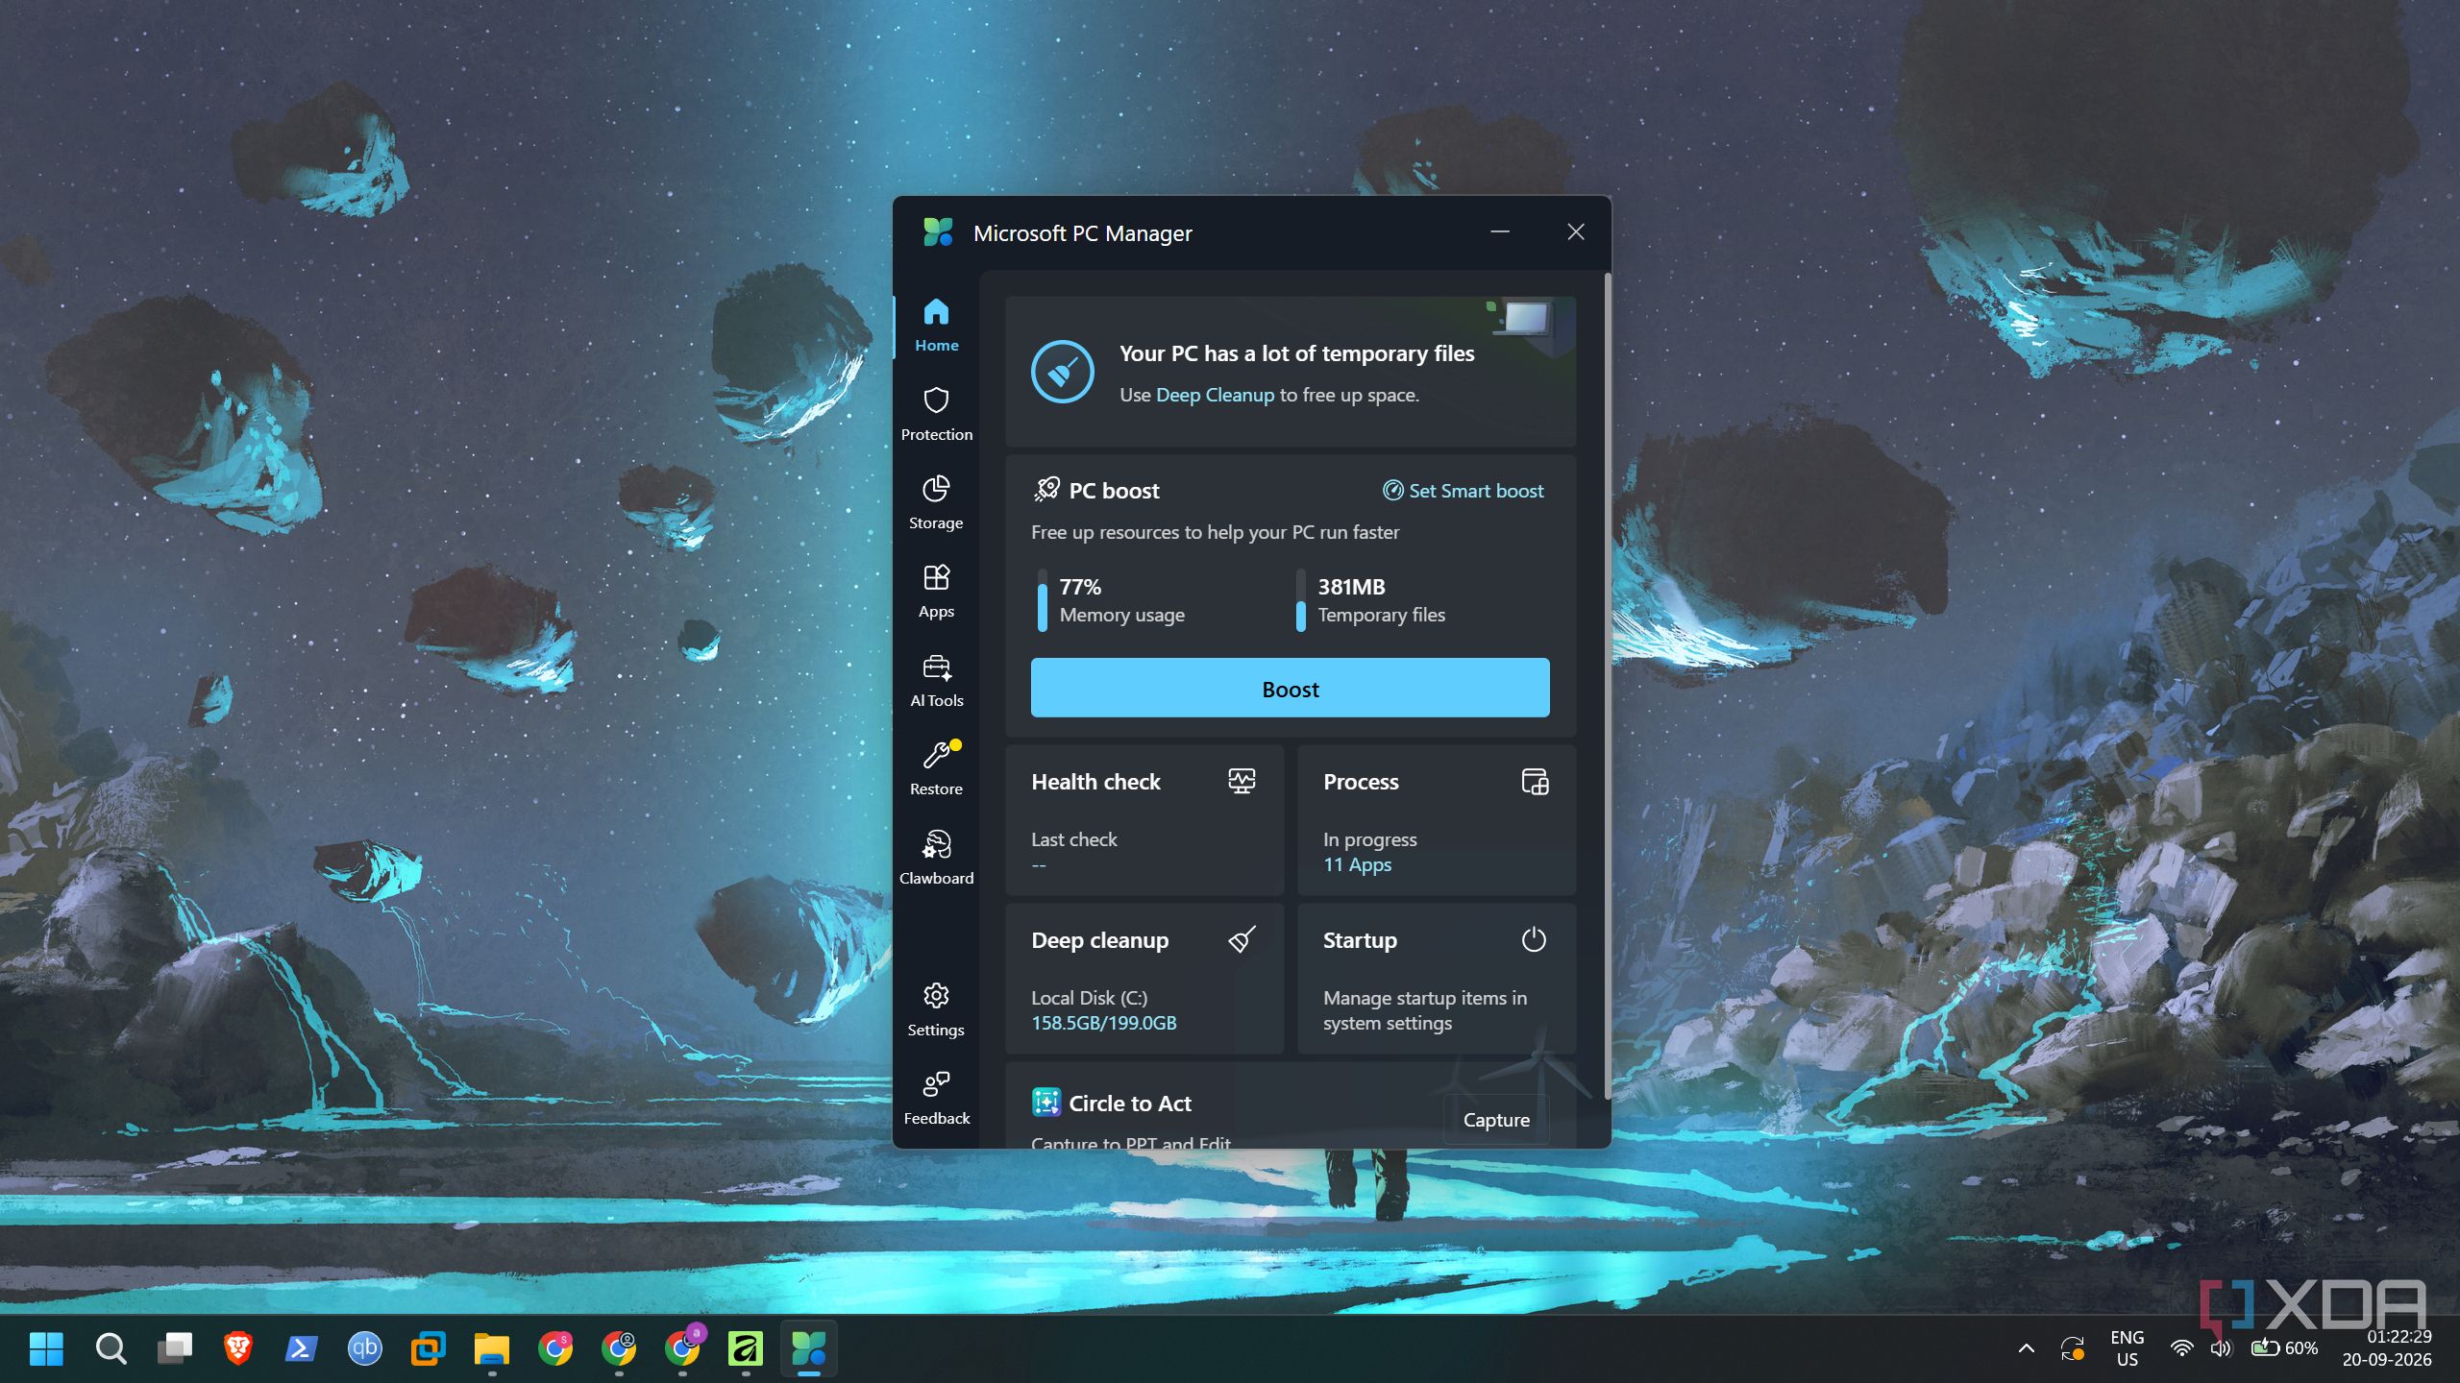The height and width of the screenshot is (1383, 2460).
Task: Open File Explorer from taskbar
Action: coord(492,1348)
